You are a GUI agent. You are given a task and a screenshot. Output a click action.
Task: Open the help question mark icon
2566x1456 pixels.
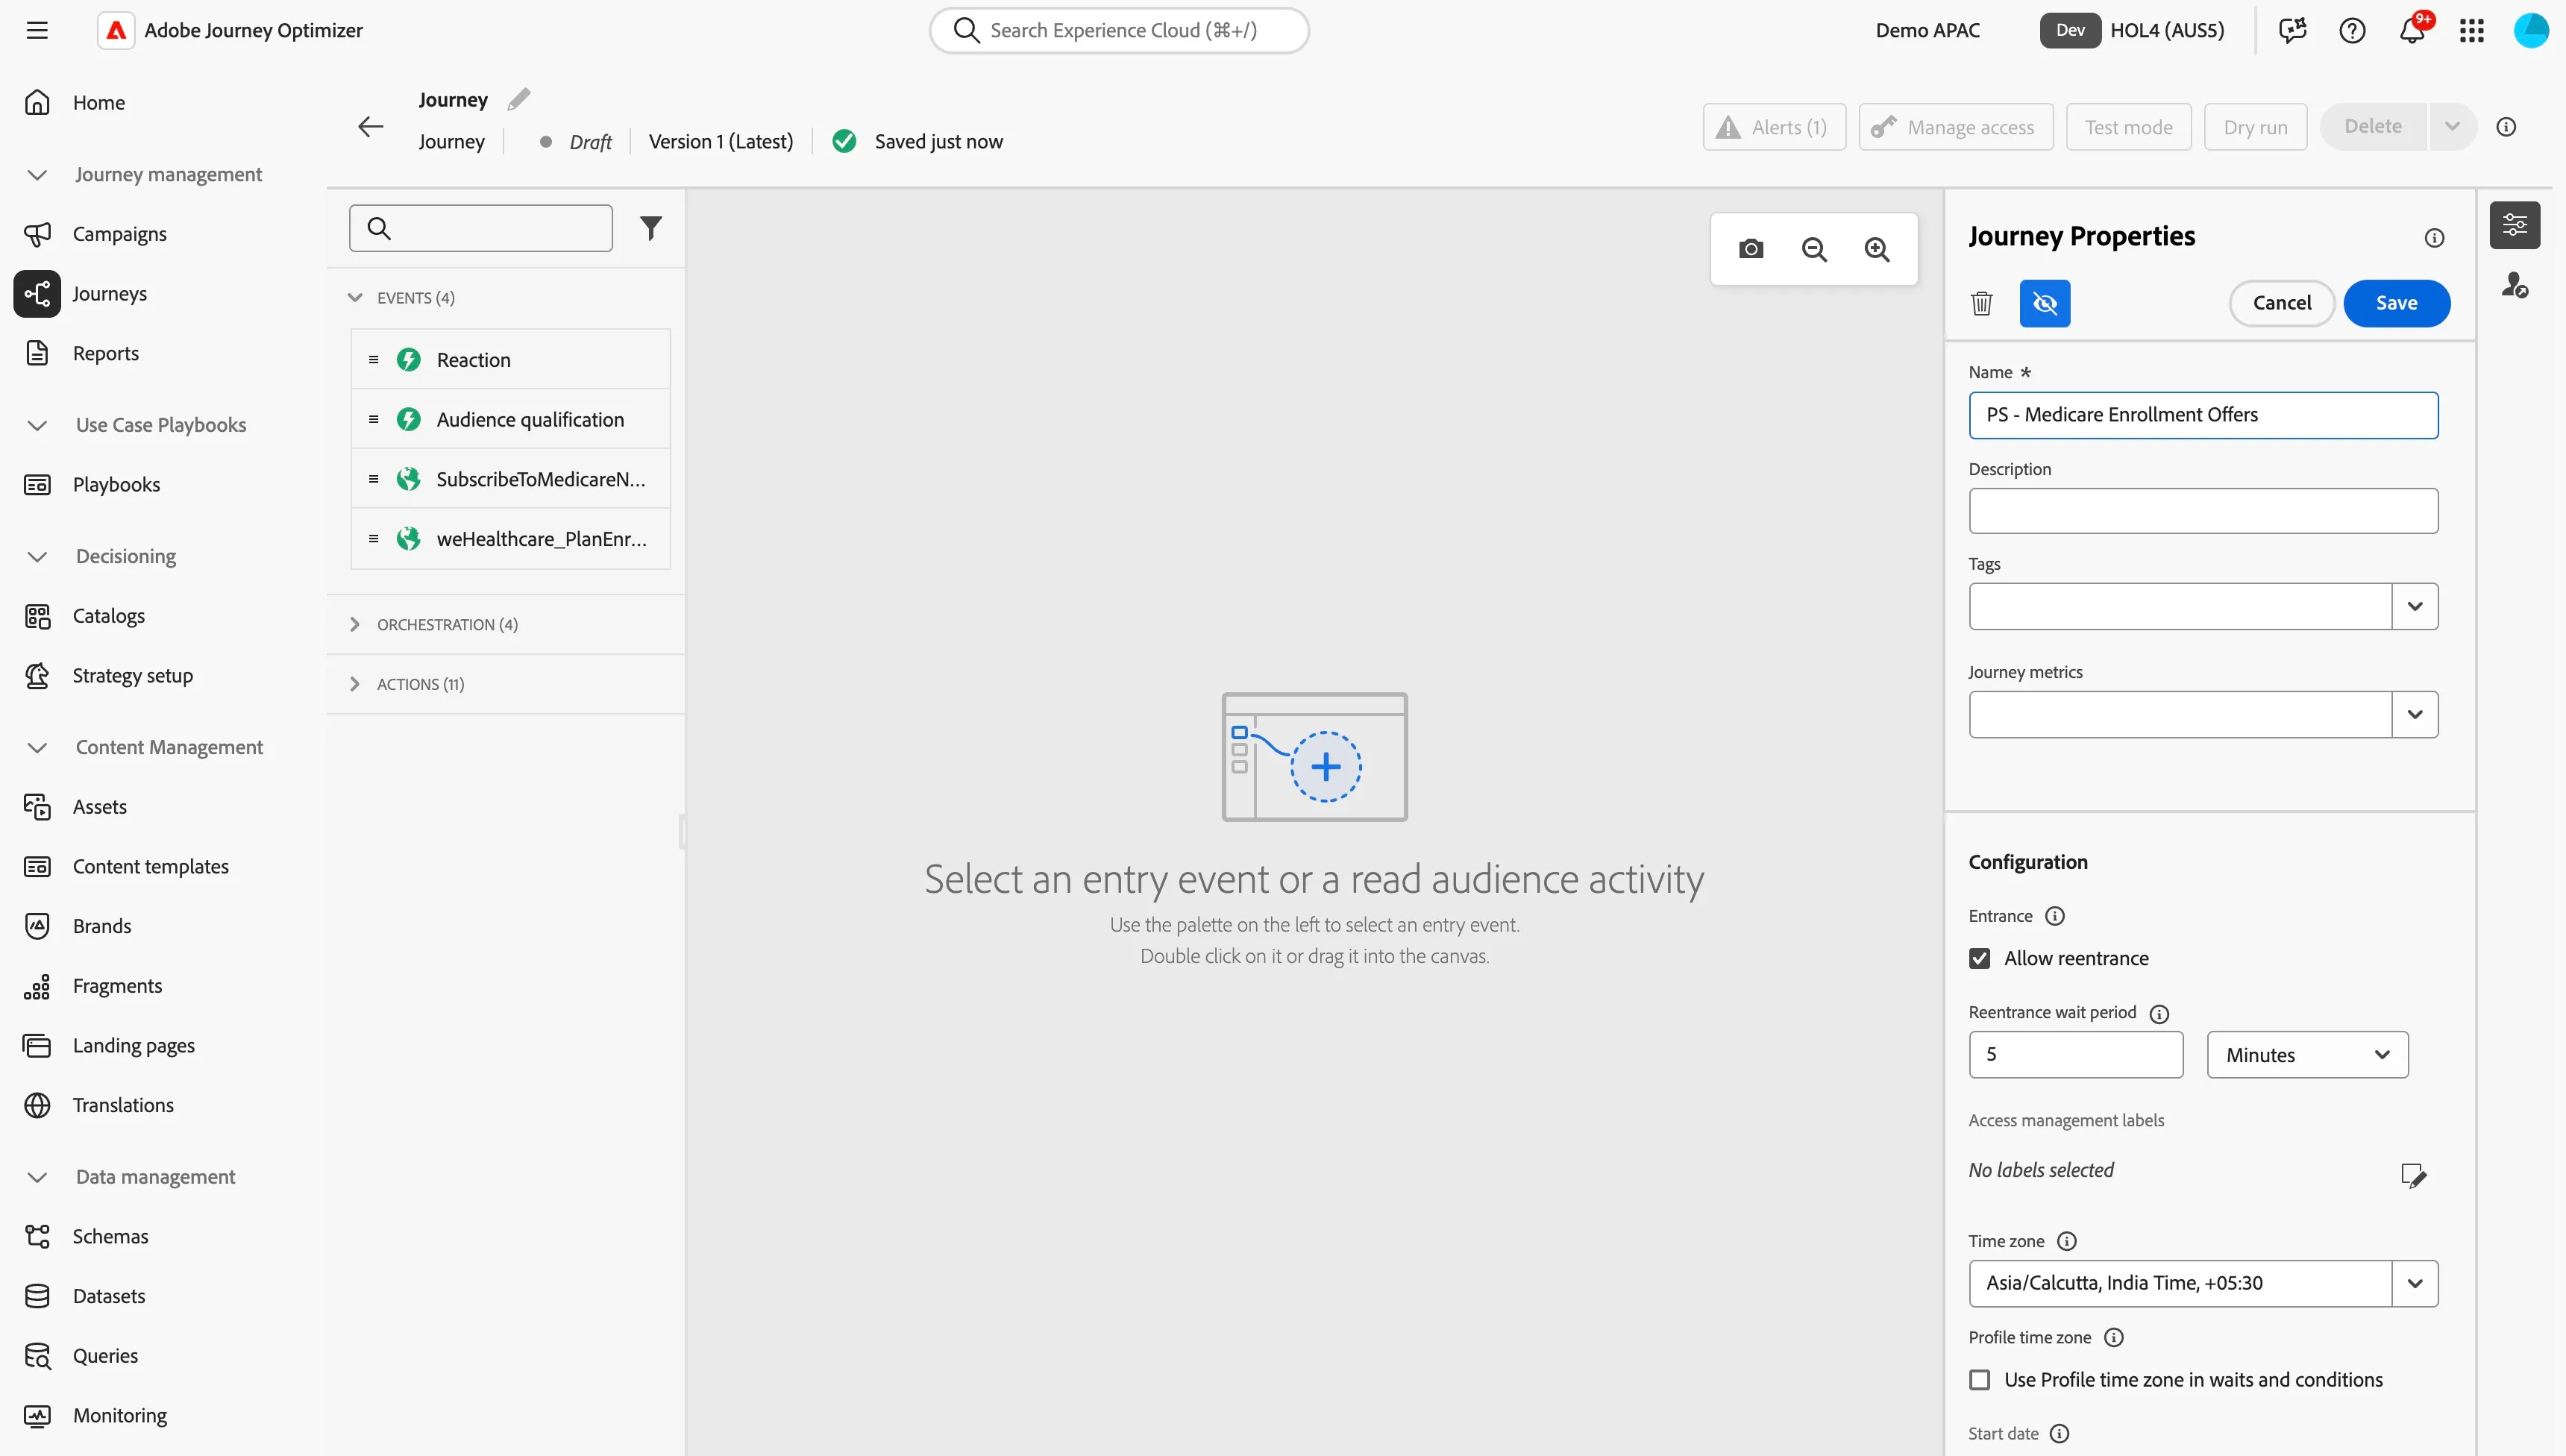click(x=2352, y=30)
